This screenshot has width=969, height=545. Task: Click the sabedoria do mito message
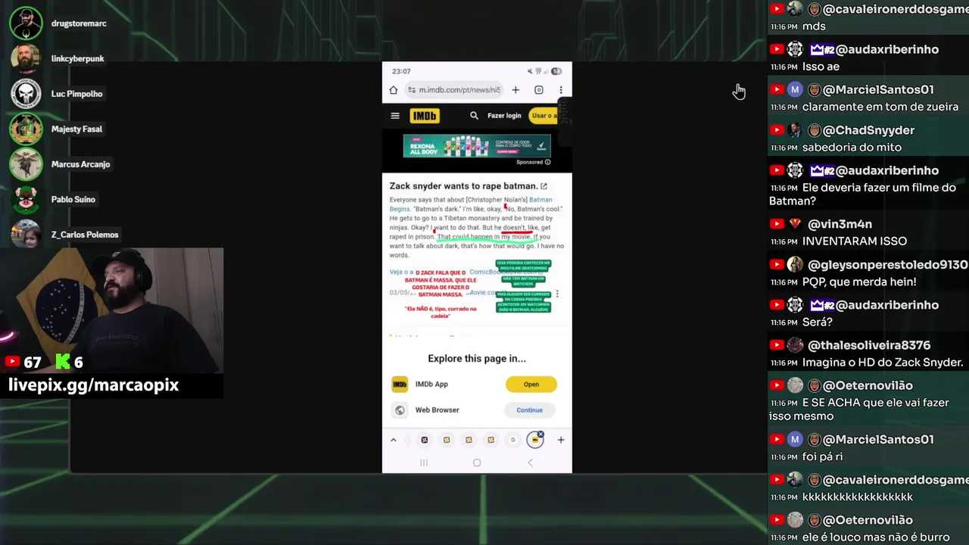click(852, 148)
